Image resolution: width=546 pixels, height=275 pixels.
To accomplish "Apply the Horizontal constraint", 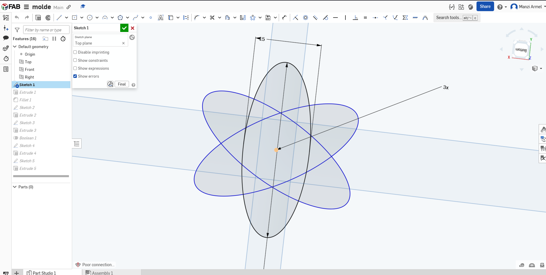I will (335, 18).
